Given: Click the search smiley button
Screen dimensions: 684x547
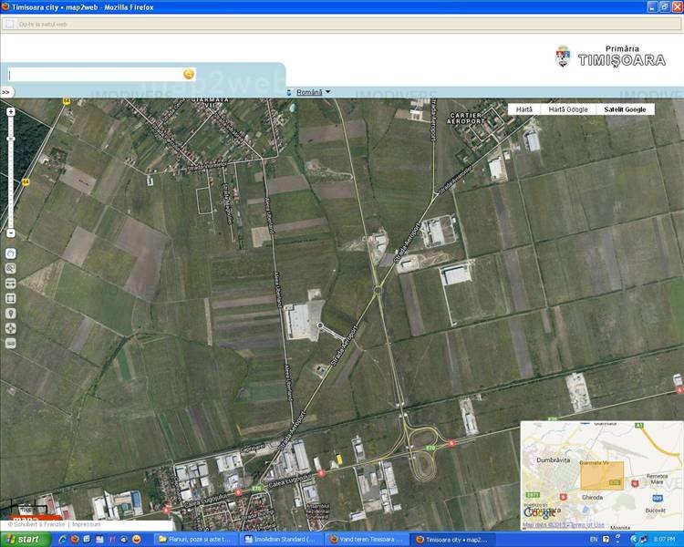Looking at the screenshot, I should (x=189, y=74).
